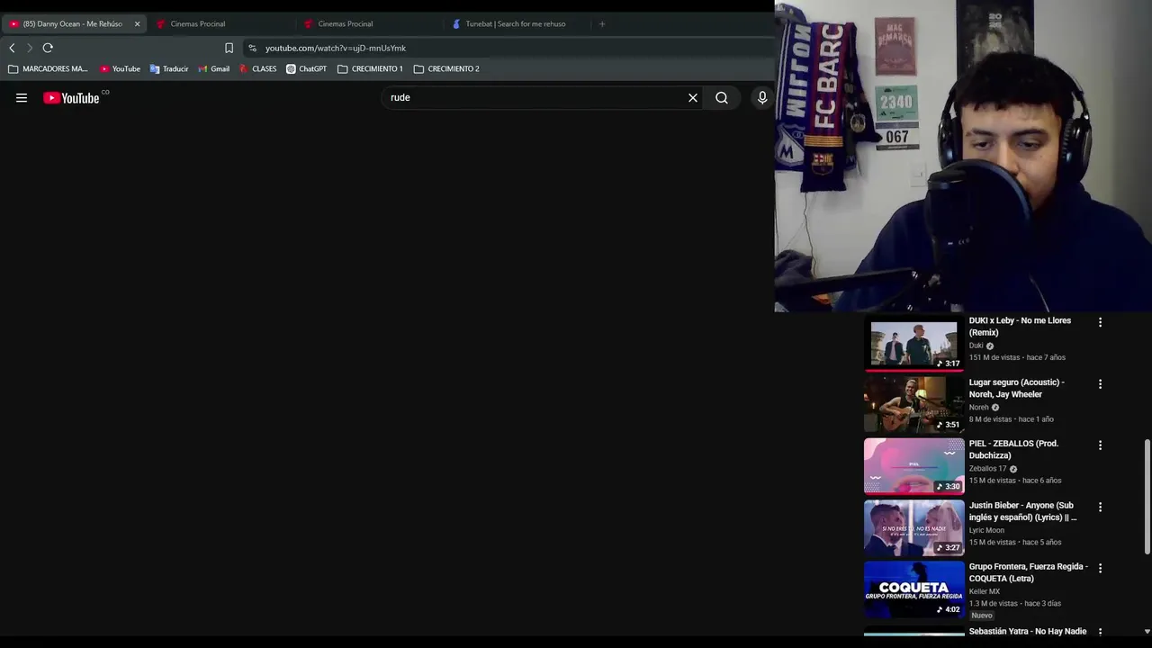The height and width of the screenshot is (648, 1152).
Task: Switch to the Tunebat search tab
Action: click(x=515, y=23)
